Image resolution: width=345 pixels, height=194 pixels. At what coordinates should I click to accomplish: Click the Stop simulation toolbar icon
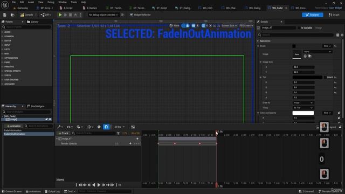(71, 15)
